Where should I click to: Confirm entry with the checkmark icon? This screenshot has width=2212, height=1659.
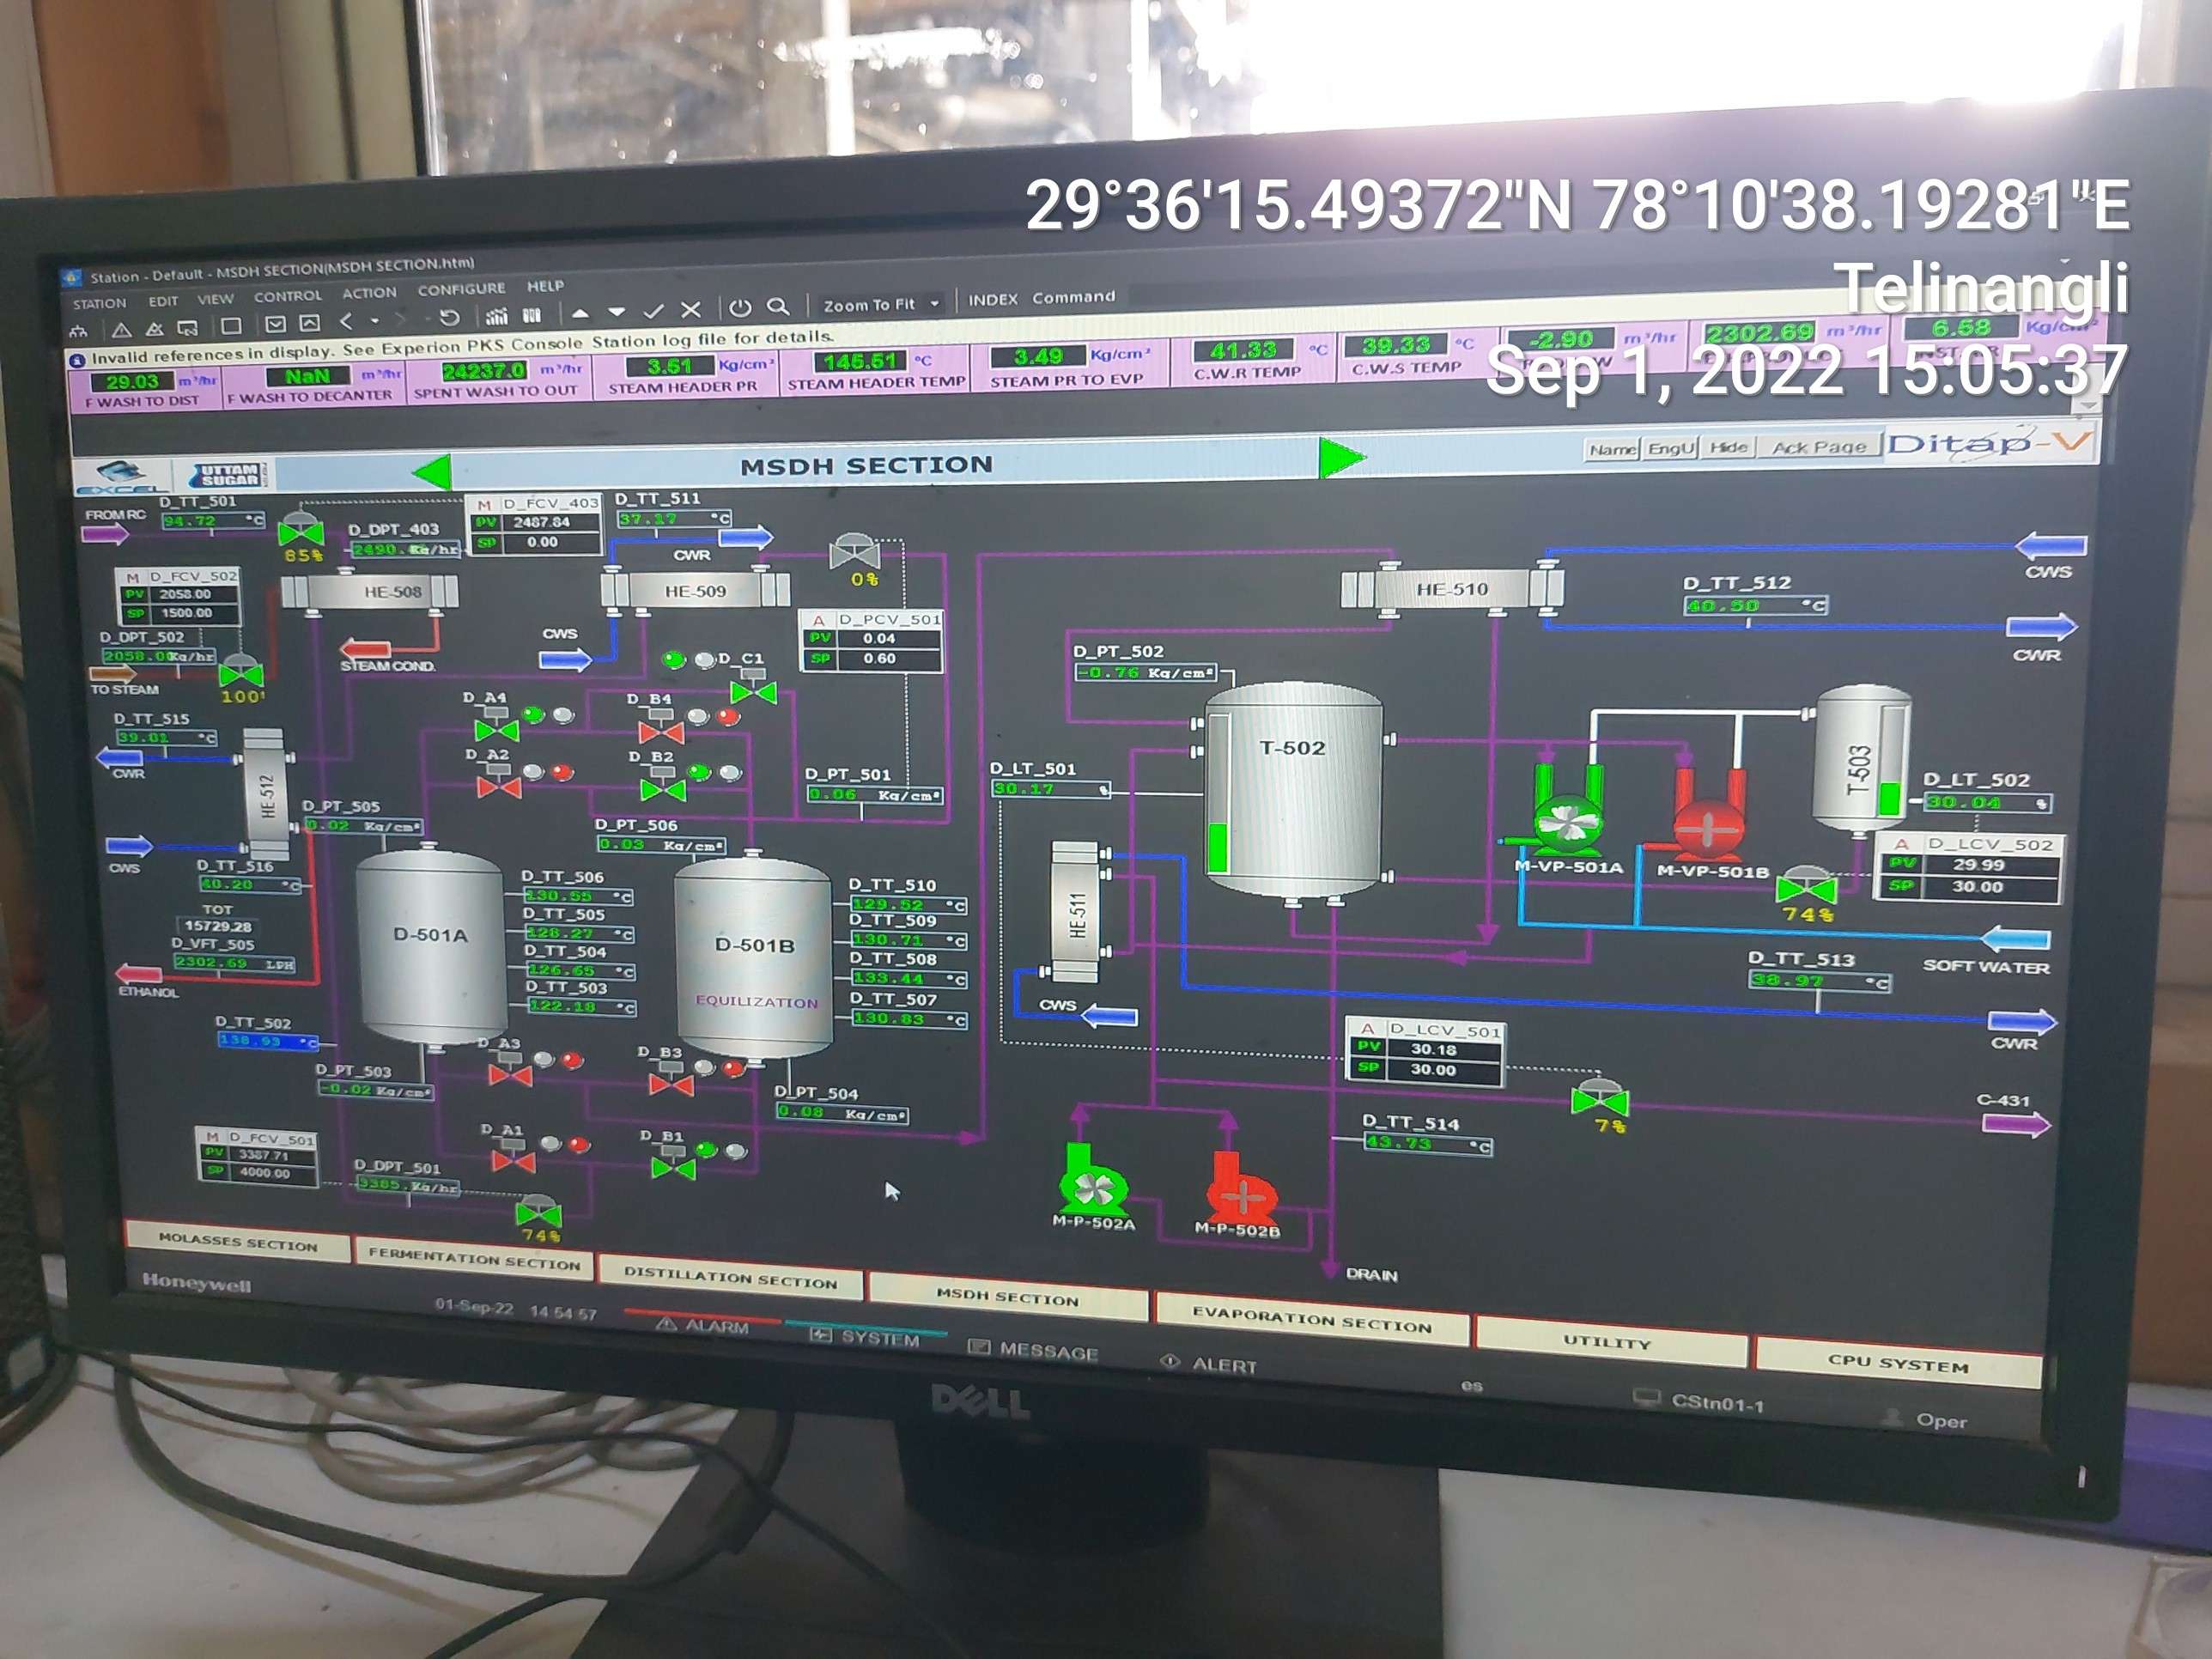[x=654, y=311]
